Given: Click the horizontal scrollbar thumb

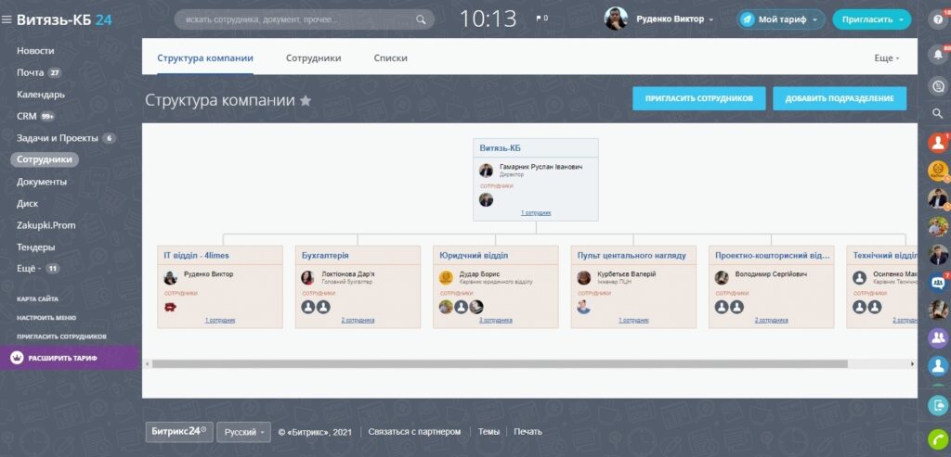Looking at the screenshot, I should click(499, 363).
